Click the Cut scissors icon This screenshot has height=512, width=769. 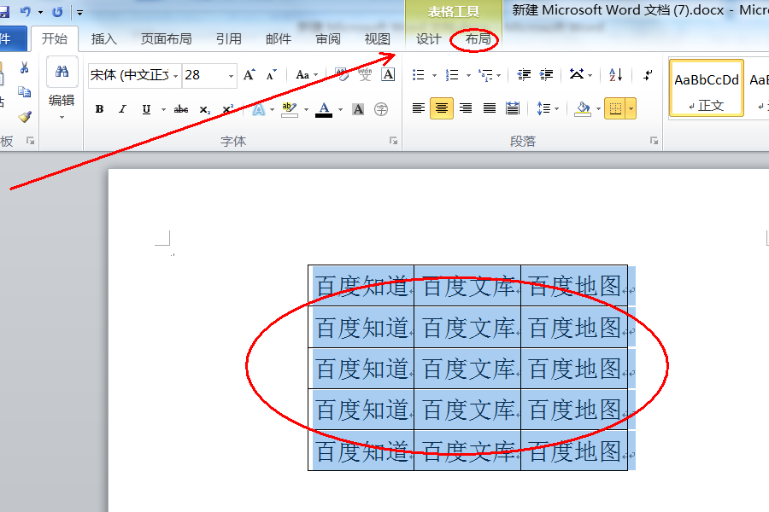24,68
